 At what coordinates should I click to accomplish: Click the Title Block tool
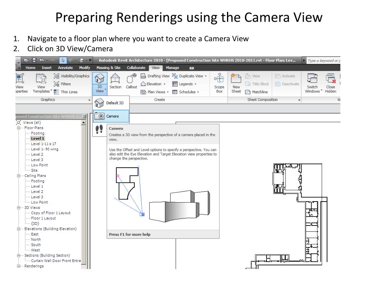257,84
